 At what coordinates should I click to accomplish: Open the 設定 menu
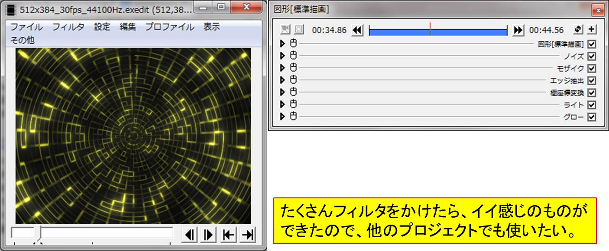[102, 27]
